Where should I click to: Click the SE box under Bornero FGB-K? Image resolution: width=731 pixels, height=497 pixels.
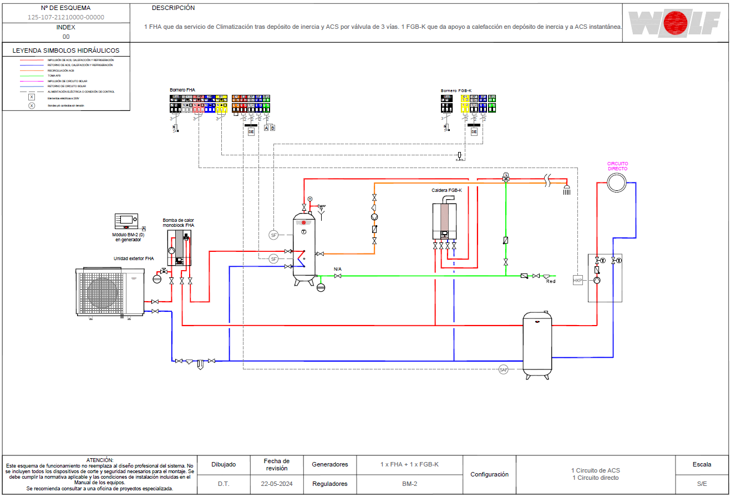(x=474, y=132)
